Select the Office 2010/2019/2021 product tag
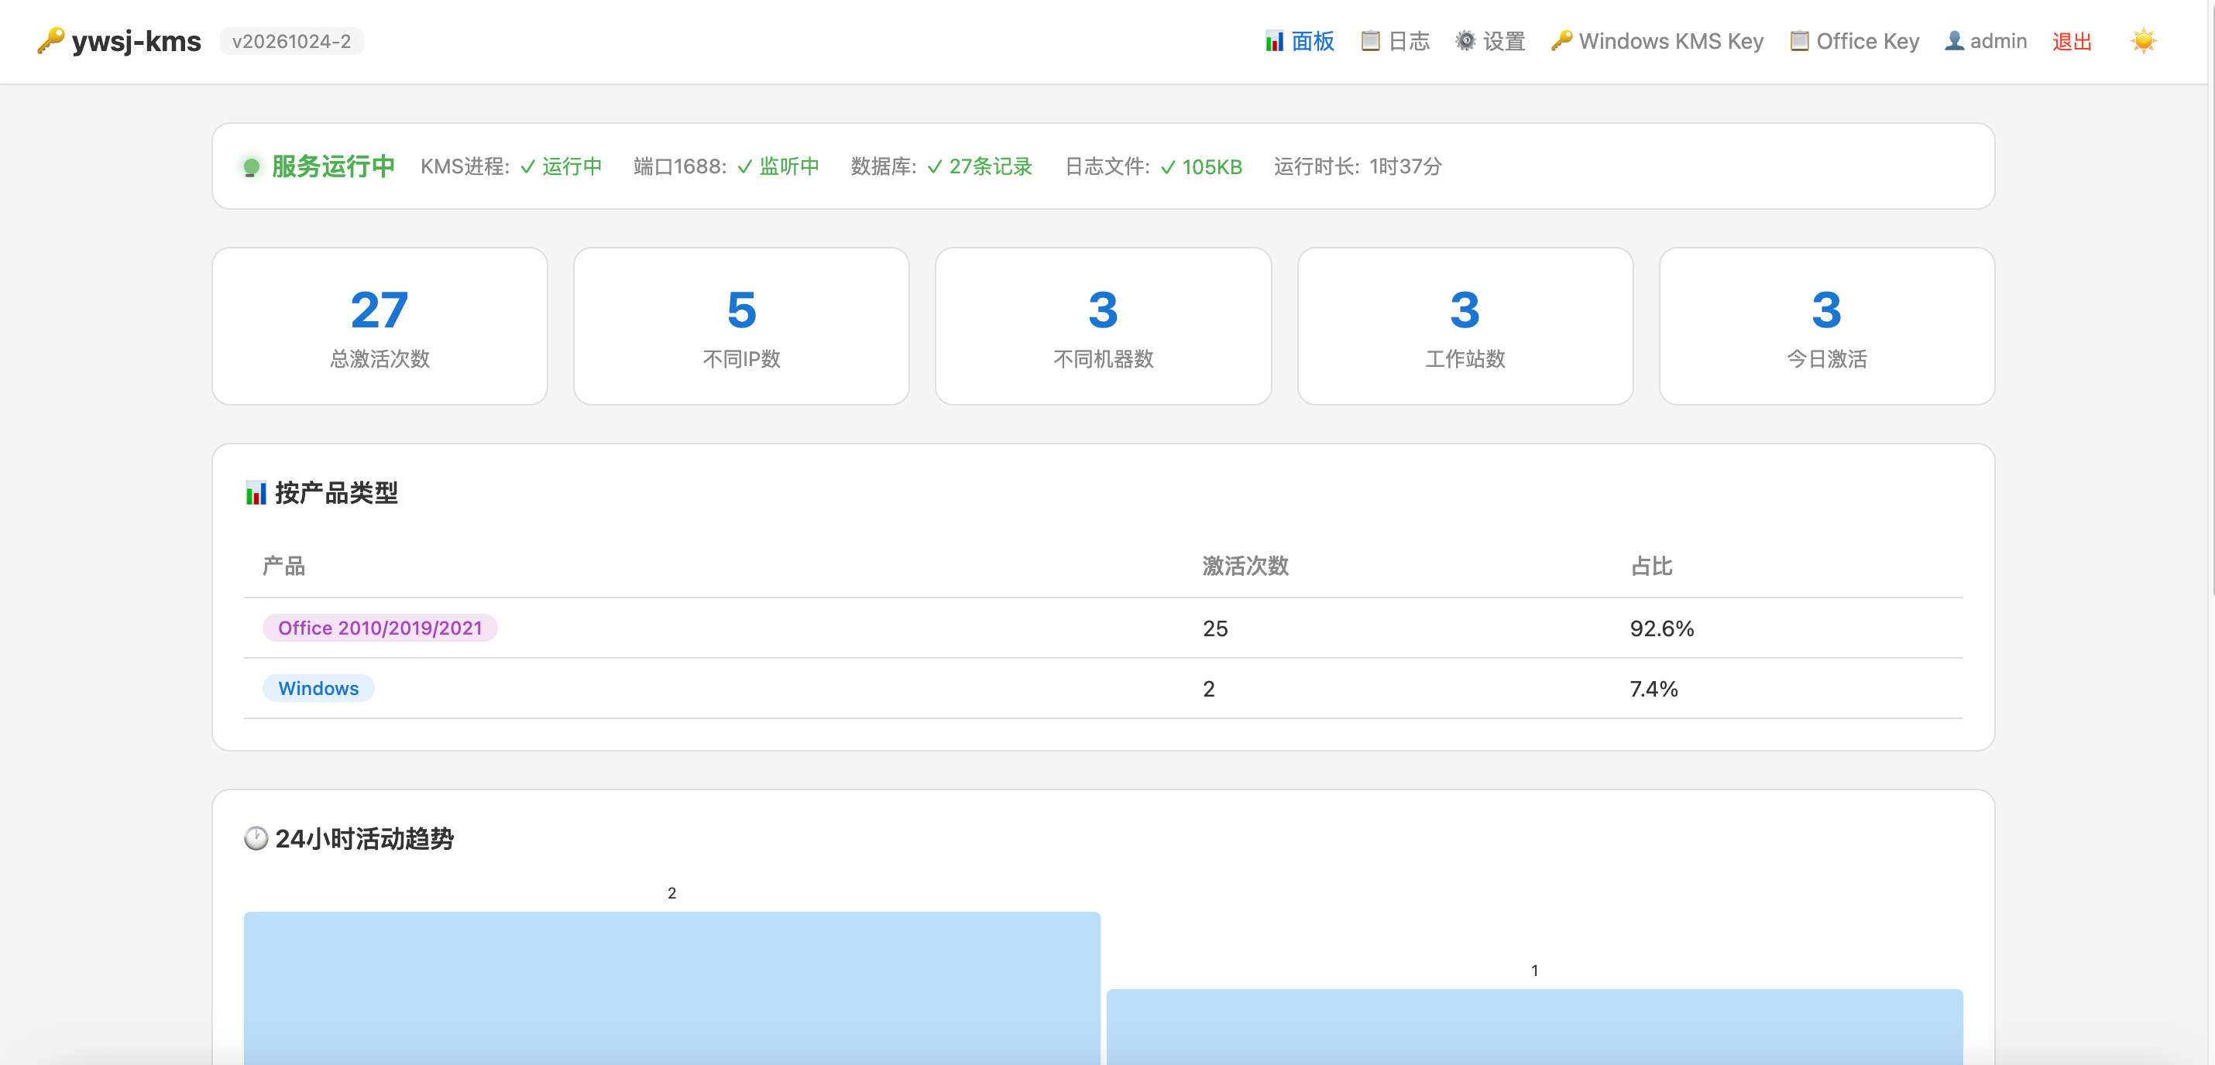The image size is (2215, 1065). point(380,628)
